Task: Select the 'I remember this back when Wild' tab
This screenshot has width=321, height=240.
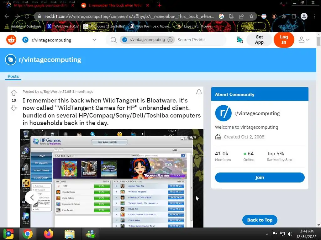Action: 115,5
